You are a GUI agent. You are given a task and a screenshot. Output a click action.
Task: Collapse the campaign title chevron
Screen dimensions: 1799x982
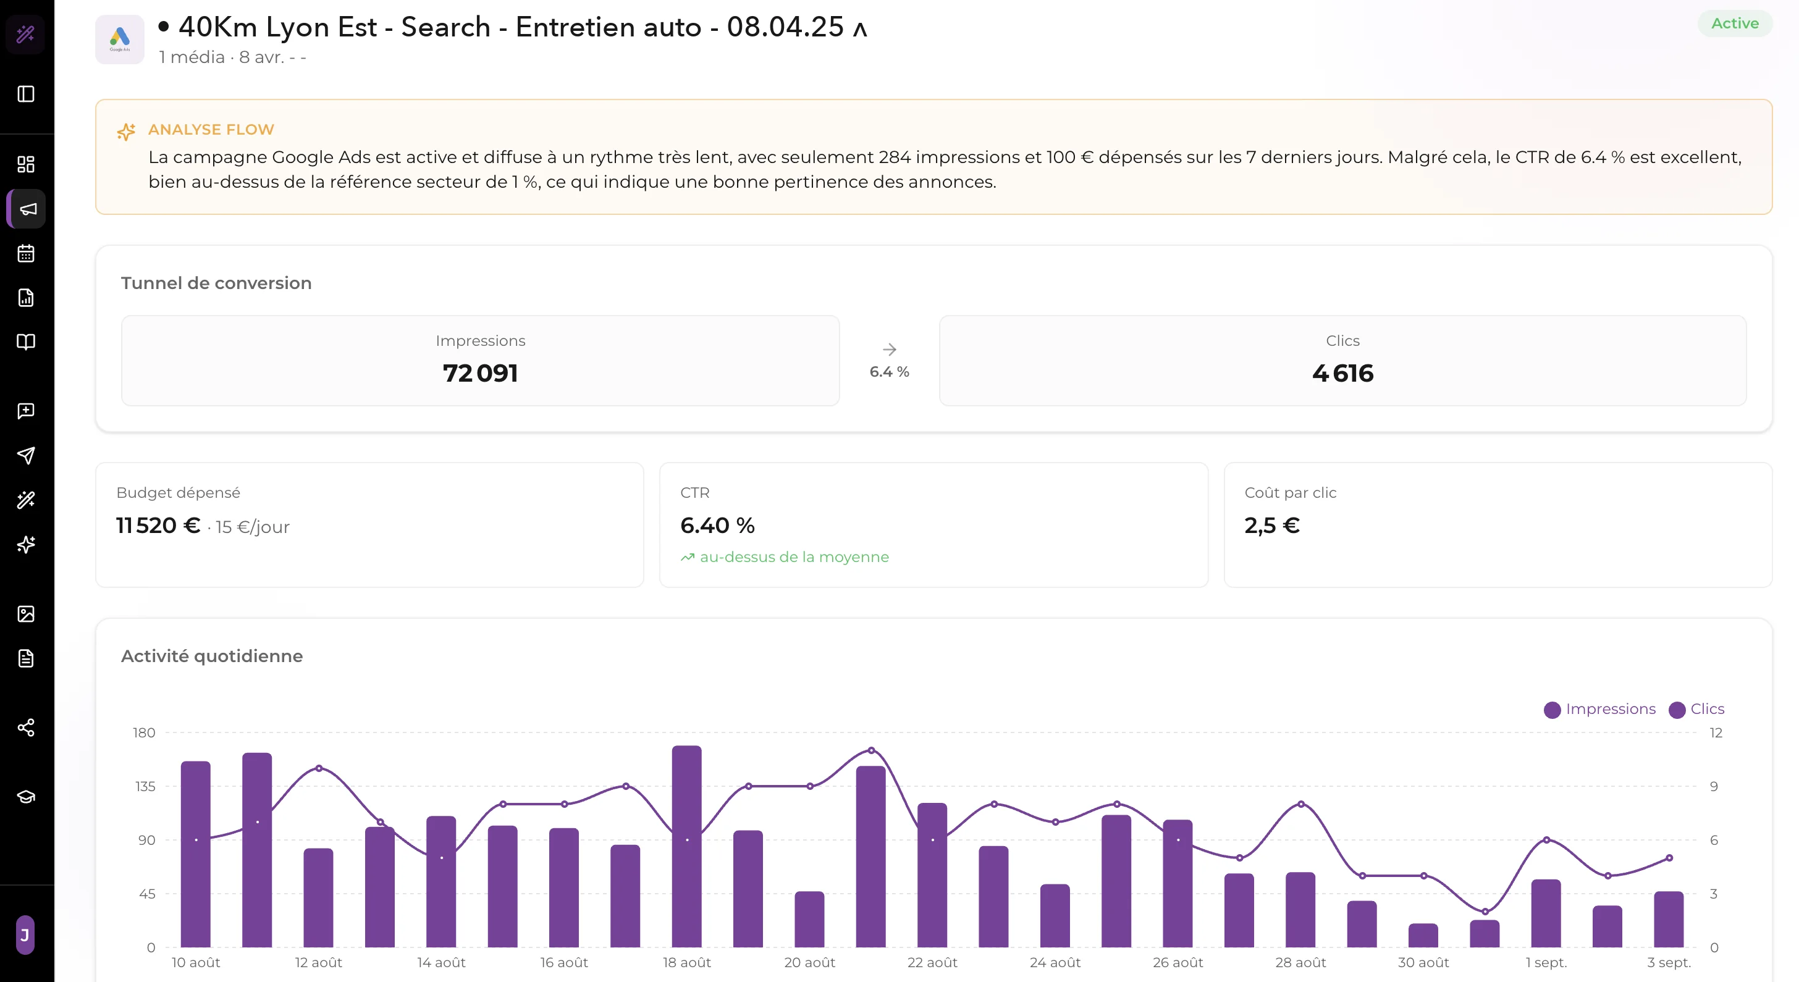click(861, 29)
